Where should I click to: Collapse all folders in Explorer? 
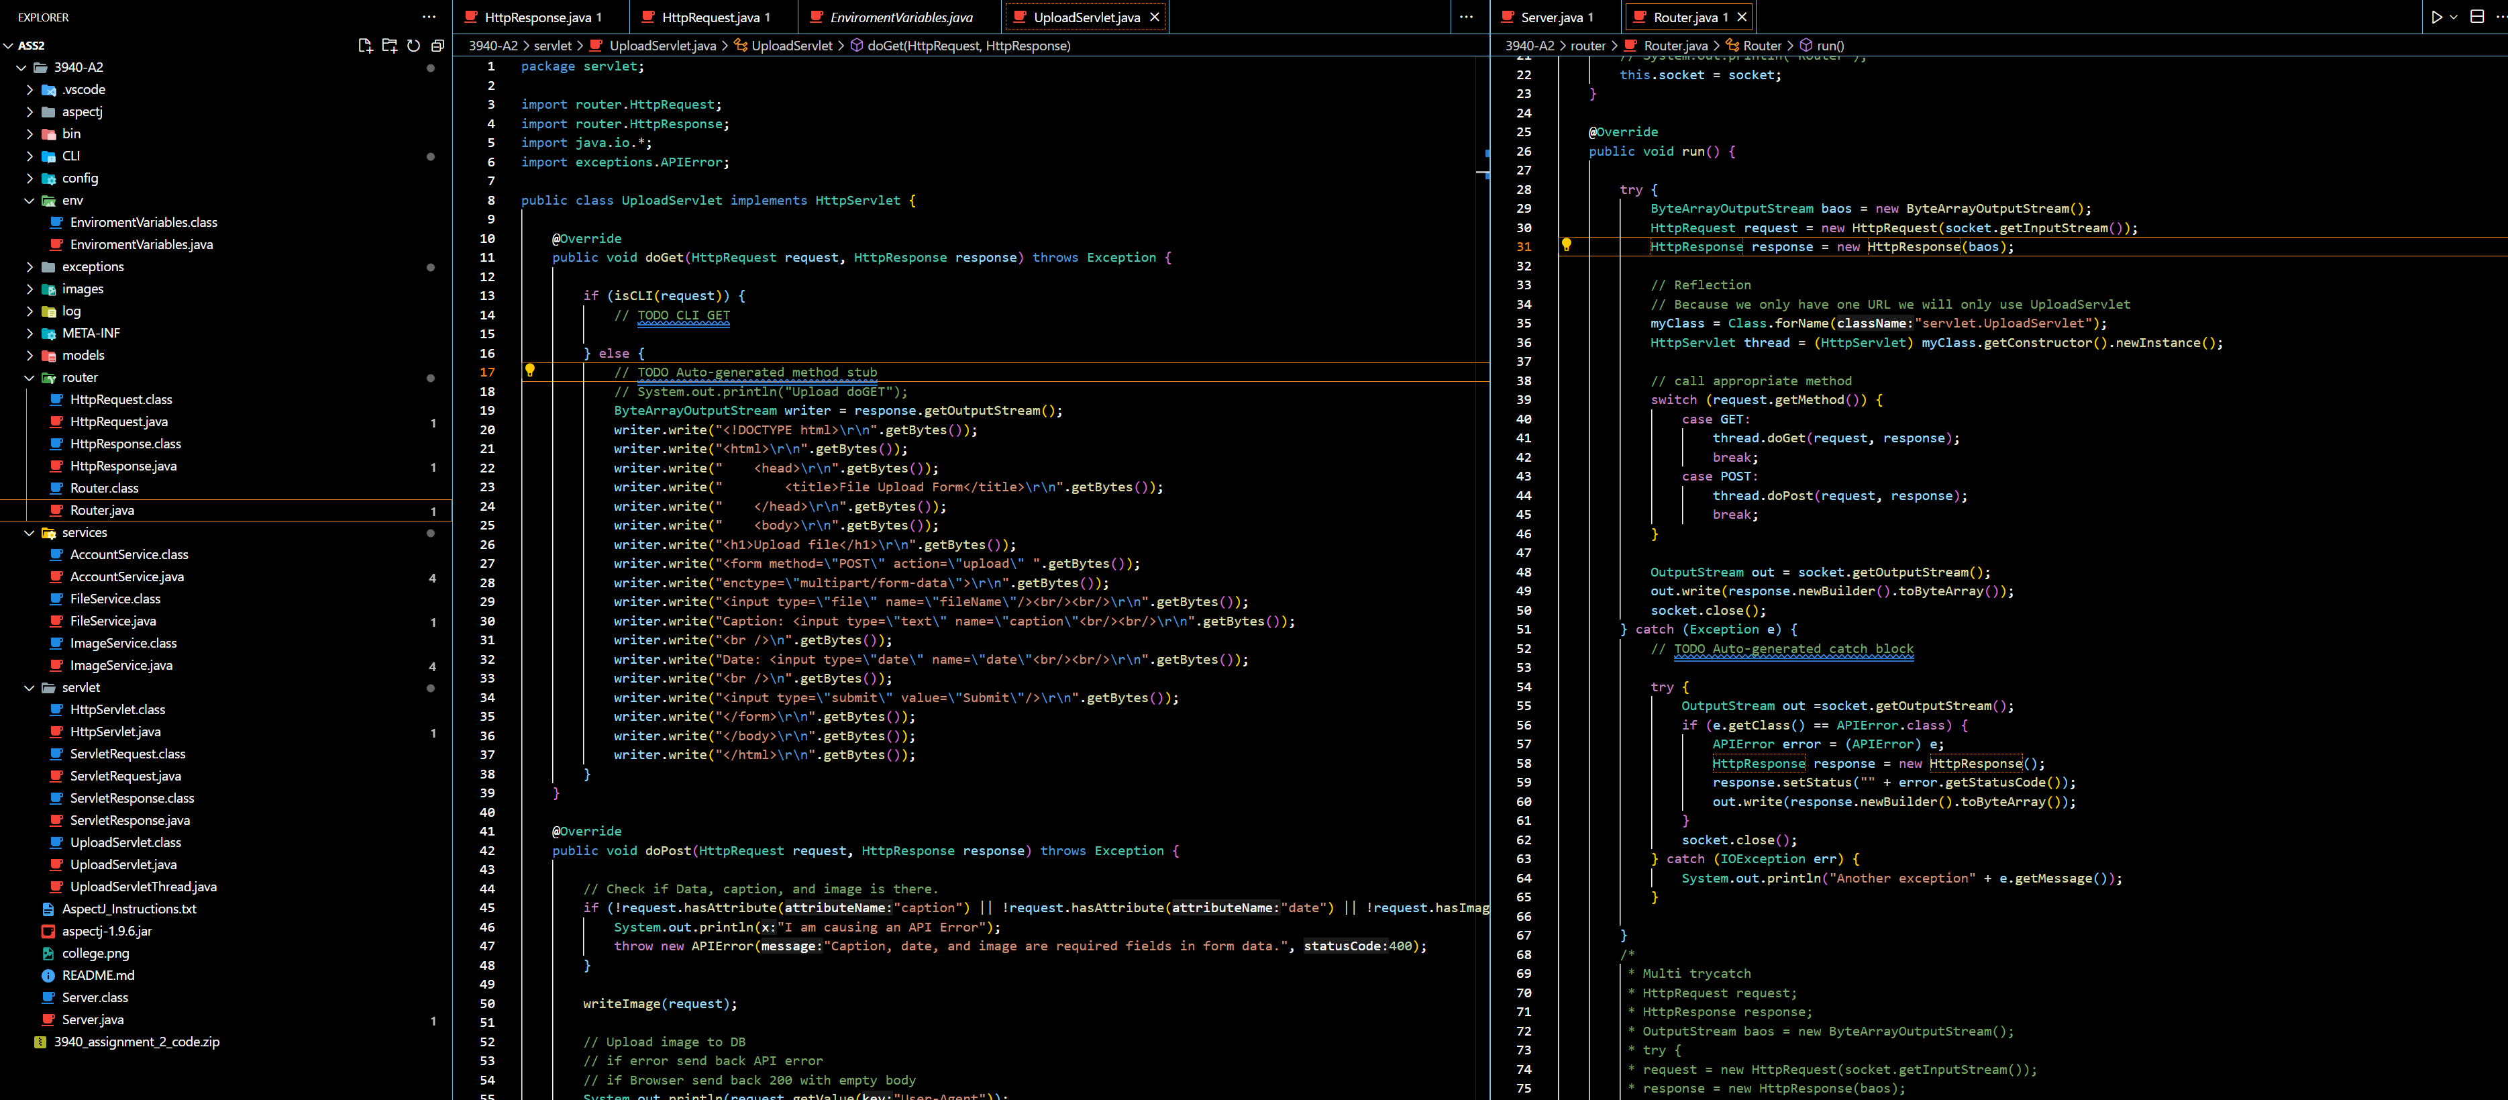pos(437,45)
